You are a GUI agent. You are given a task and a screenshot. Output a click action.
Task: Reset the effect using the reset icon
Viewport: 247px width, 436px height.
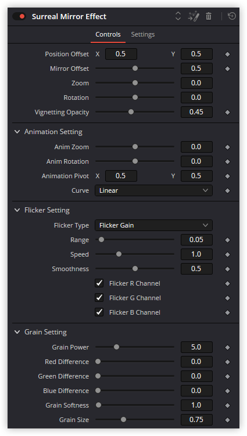[x=232, y=16]
